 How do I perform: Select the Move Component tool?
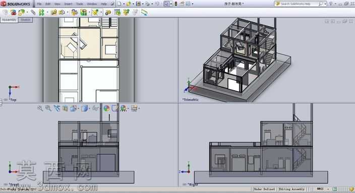click(62, 12)
